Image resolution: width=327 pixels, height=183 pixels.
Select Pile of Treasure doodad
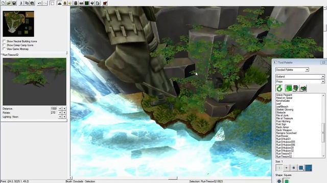point(284,118)
